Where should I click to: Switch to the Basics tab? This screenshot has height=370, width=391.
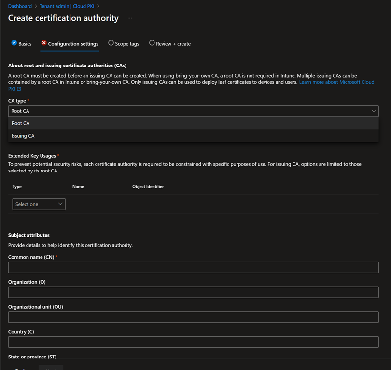[25, 44]
